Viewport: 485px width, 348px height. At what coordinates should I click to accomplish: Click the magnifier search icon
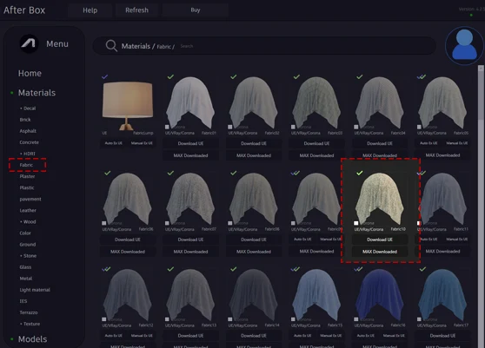pos(111,46)
